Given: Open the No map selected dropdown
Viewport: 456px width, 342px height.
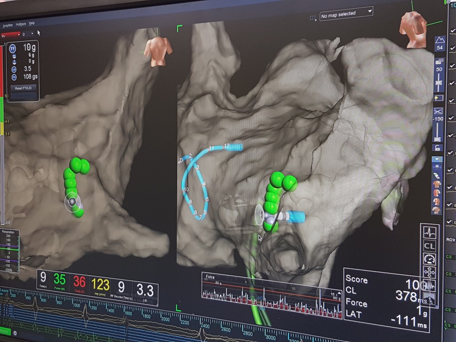Looking at the screenshot, I should point(346,14).
